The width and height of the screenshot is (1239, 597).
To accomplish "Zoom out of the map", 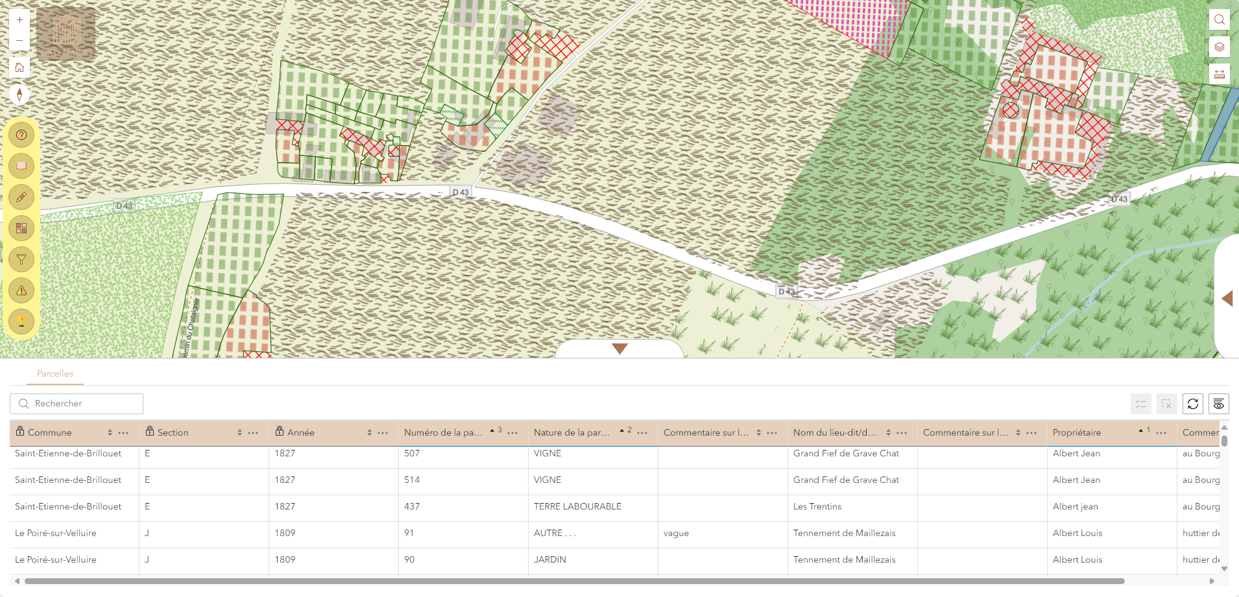I will click(x=19, y=41).
